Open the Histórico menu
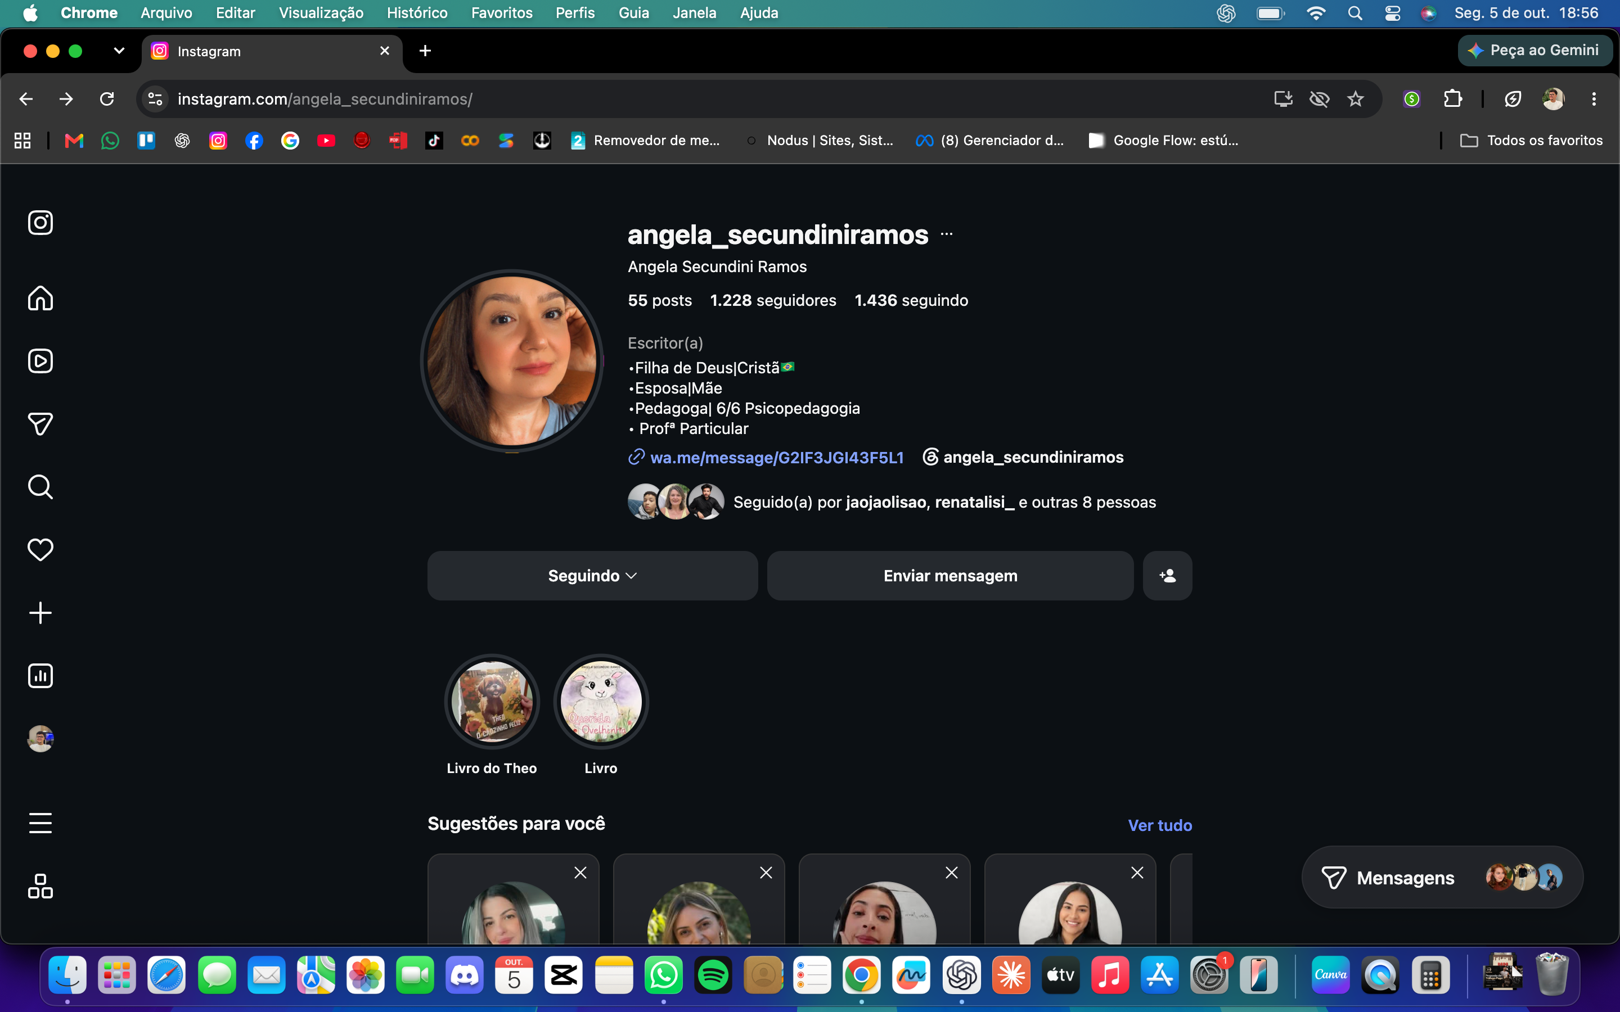Viewport: 1620px width, 1012px height. pos(417,13)
